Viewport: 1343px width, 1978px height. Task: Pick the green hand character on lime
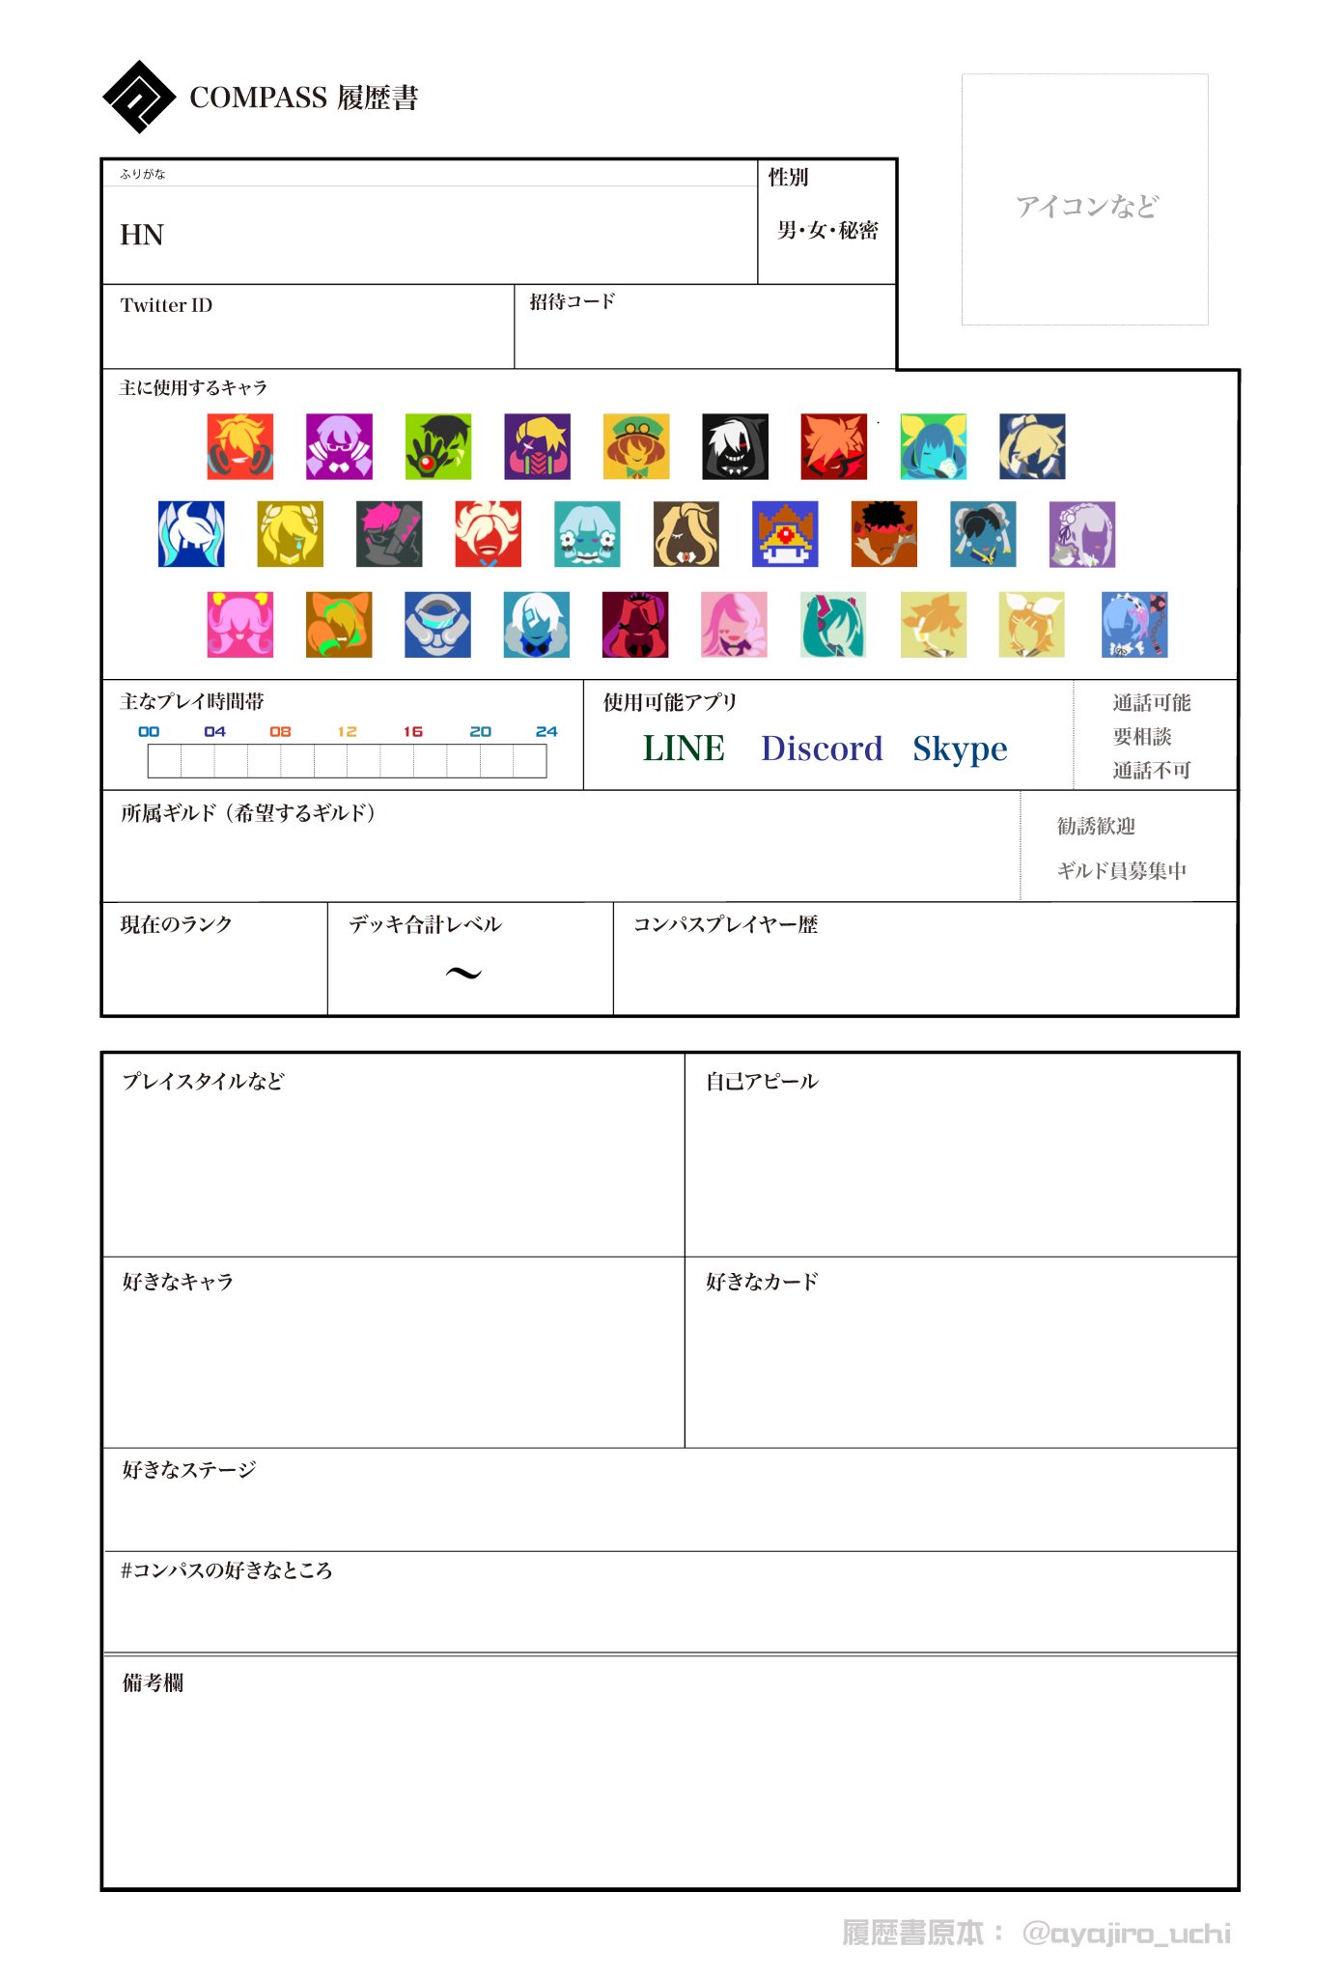438,446
